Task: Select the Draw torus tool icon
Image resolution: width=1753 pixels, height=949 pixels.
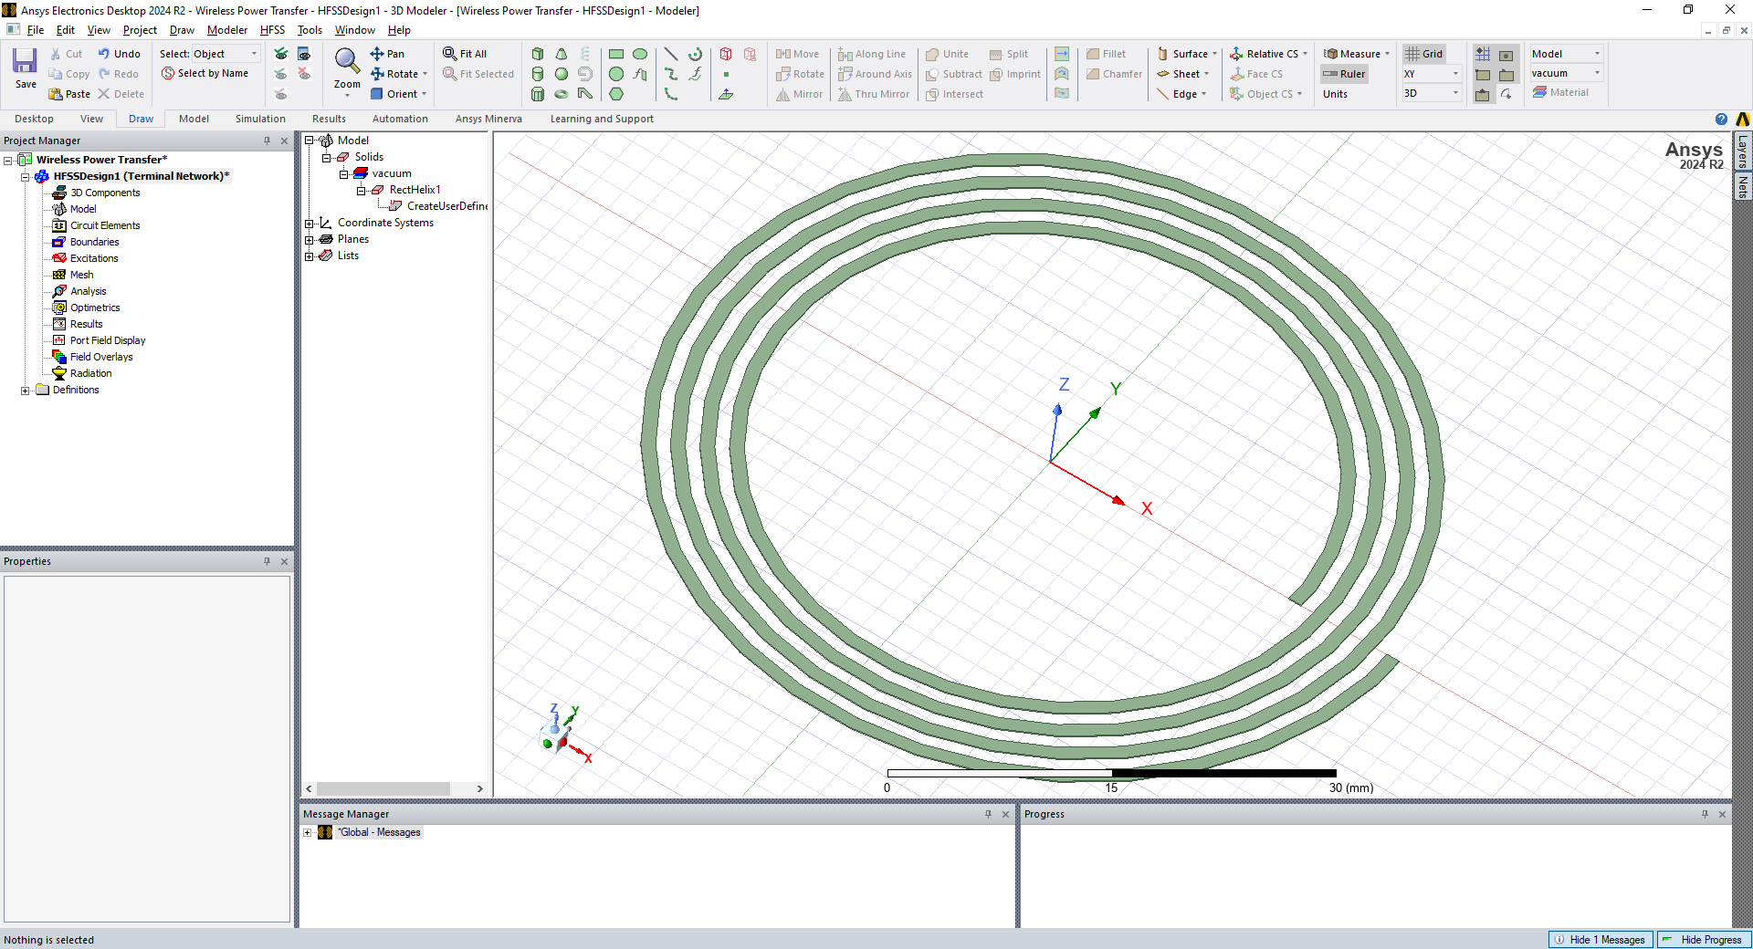Action: [562, 94]
